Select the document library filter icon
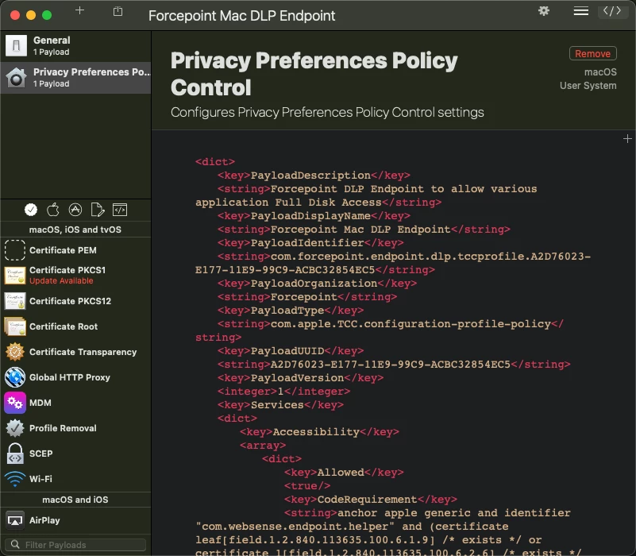This screenshot has width=636, height=556. 98,210
